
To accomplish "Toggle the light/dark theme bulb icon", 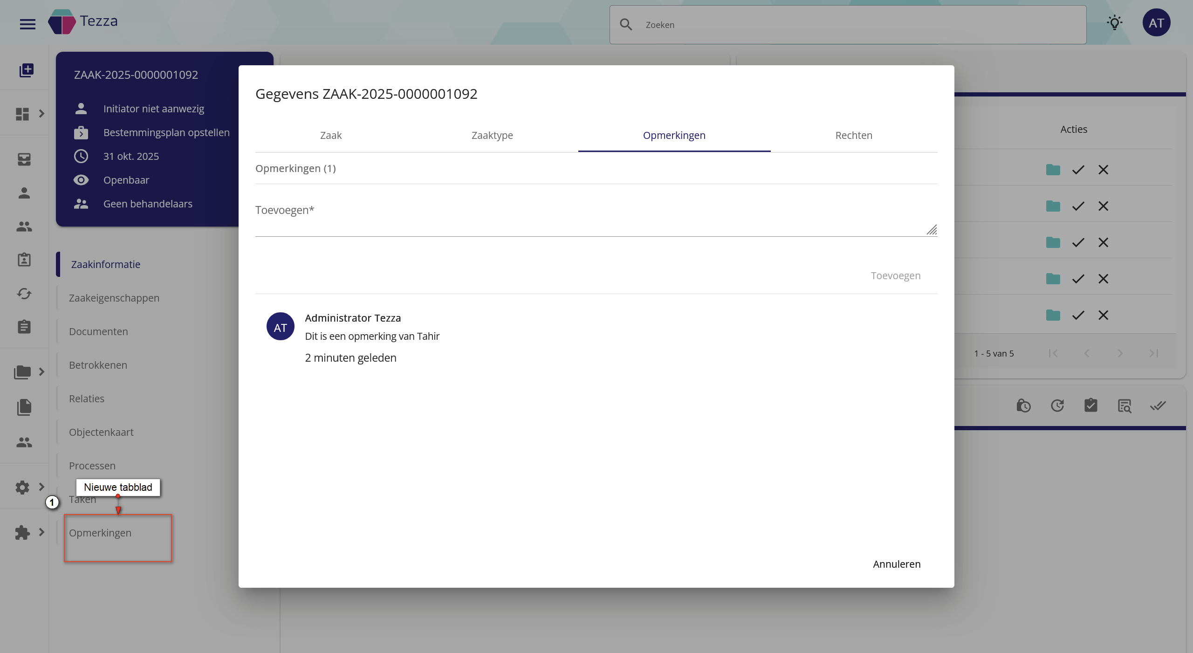I will [1115, 23].
